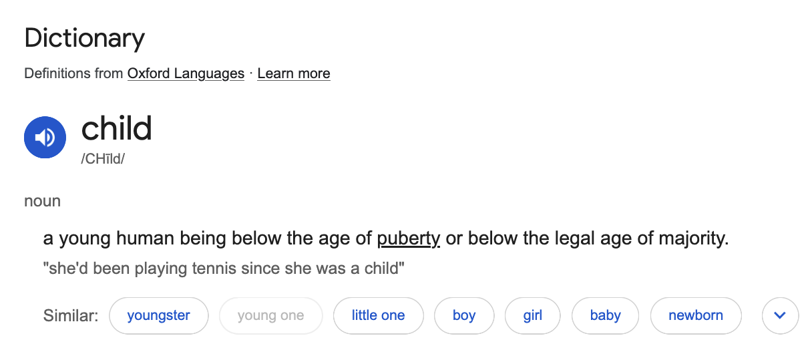
Task: Click the tennis example sentence
Action: click(x=224, y=269)
